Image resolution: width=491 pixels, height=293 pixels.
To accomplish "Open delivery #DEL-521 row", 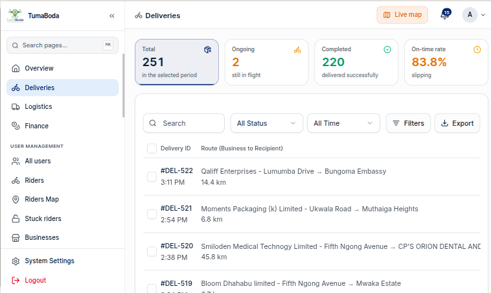I will [x=312, y=215].
